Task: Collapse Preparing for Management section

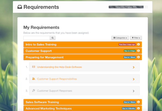Action: click(83, 57)
